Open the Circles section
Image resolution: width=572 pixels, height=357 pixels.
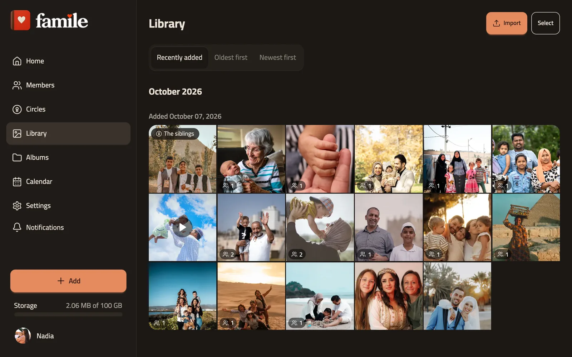point(68,109)
